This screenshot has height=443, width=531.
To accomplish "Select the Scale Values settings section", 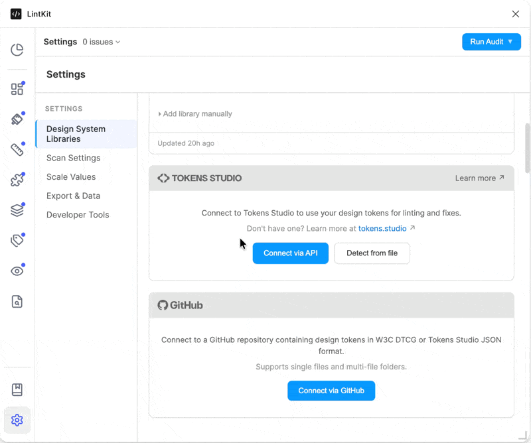I will coord(70,176).
